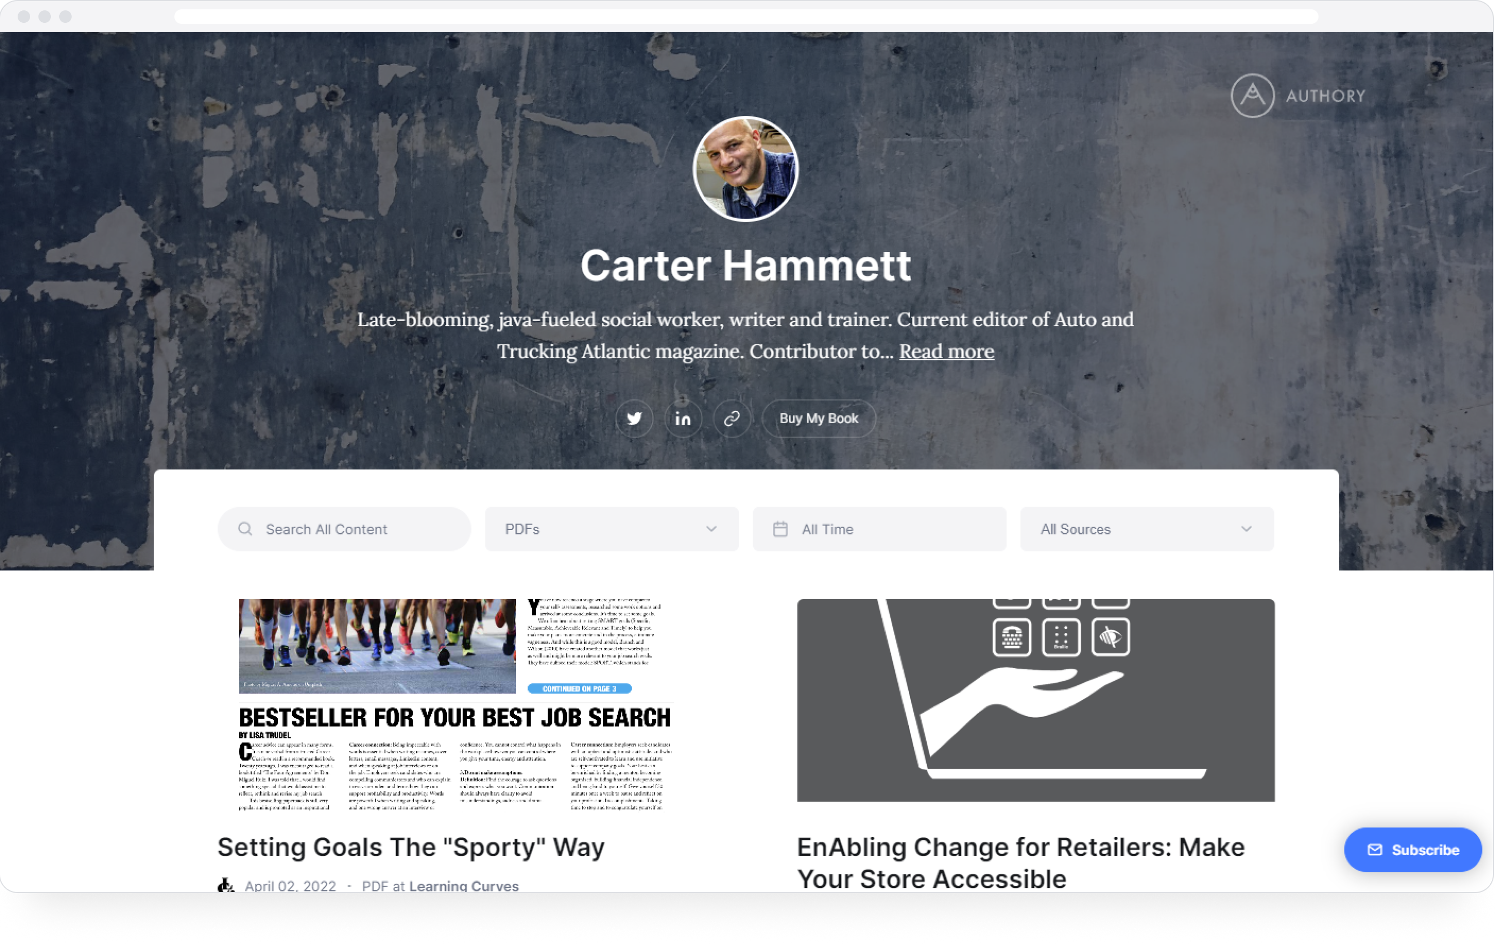Image resolution: width=1495 pixels, height=945 pixels.
Task: Click the Read more bio link
Action: [x=947, y=352]
